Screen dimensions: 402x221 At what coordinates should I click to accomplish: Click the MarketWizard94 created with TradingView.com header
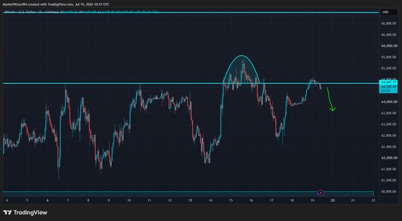tap(56, 4)
